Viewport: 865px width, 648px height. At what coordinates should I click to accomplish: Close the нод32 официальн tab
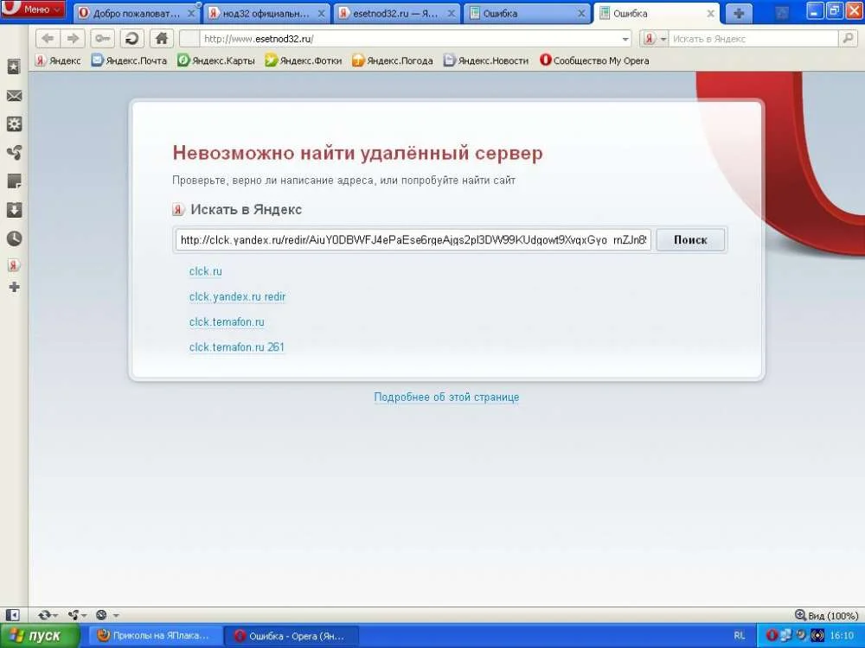click(321, 13)
